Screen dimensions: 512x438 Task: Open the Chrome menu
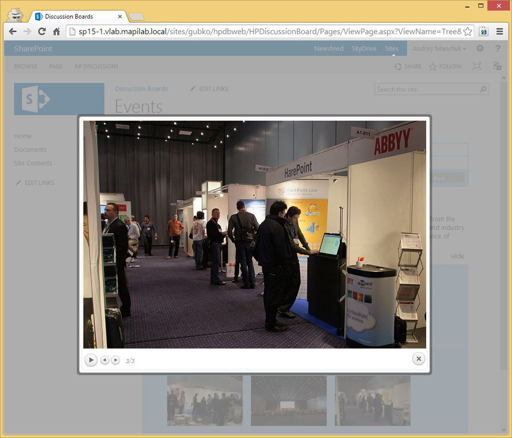point(499,31)
